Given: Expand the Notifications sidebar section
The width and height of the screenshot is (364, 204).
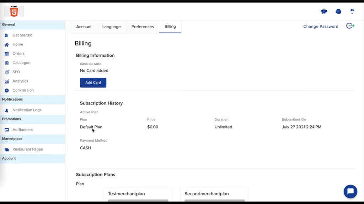Looking at the screenshot, I should (13, 100).
